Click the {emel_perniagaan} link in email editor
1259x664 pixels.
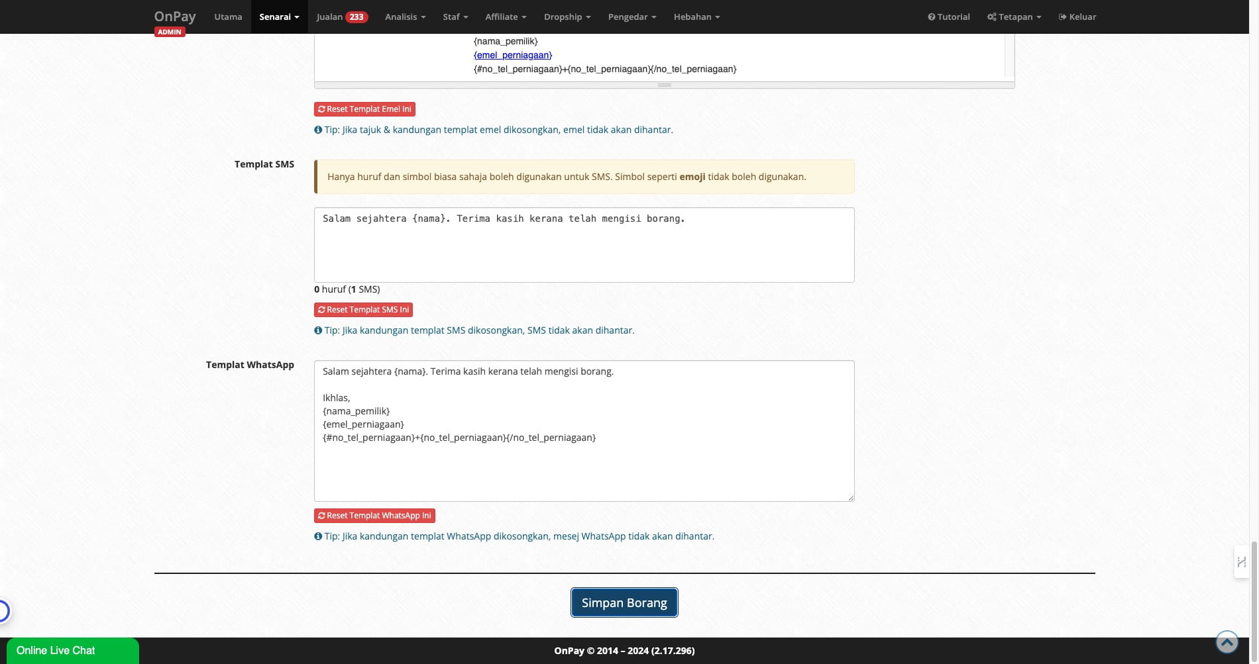513,55
